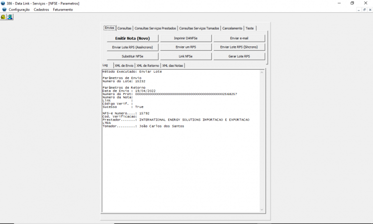Click the 'Numero do Prot' log line
Screen dimensions: 373x224
(170, 94)
